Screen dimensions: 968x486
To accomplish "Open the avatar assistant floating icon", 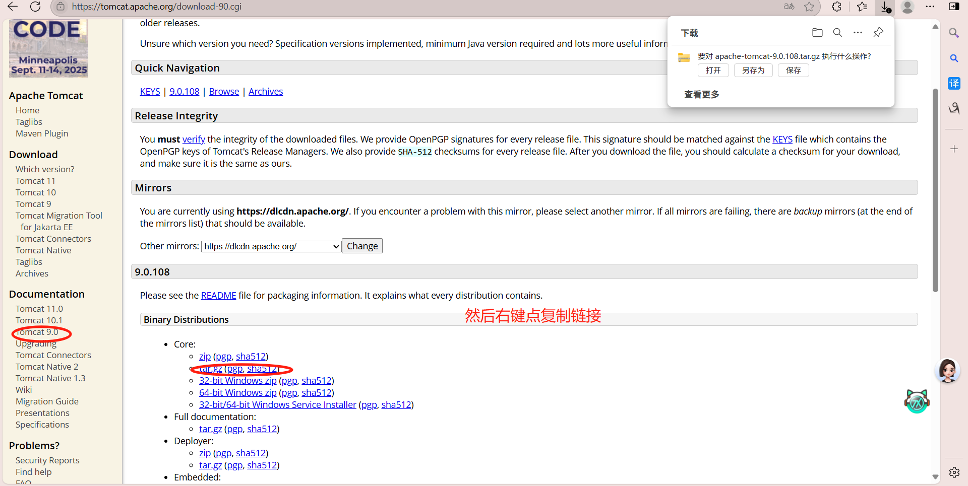I will [x=947, y=371].
